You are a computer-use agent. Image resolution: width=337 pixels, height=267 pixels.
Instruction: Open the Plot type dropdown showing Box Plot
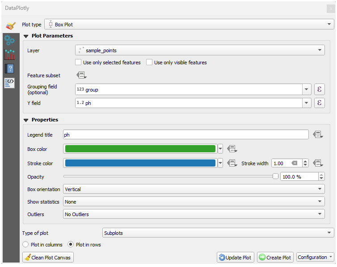click(x=189, y=24)
